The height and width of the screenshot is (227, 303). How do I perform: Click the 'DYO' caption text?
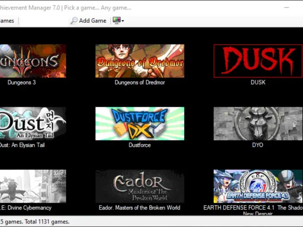click(x=258, y=145)
